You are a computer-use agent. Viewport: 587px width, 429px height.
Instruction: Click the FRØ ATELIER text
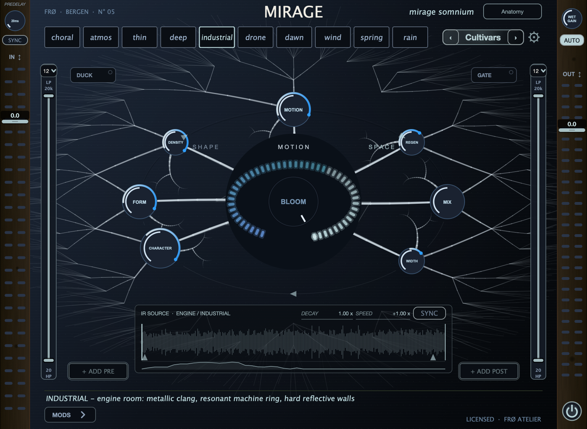point(523,419)
